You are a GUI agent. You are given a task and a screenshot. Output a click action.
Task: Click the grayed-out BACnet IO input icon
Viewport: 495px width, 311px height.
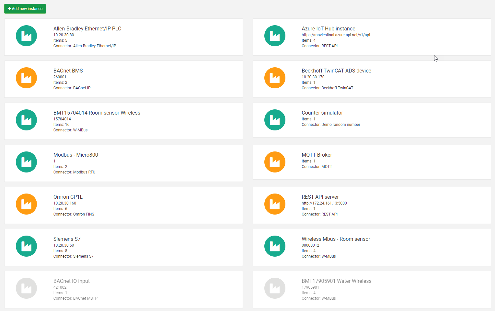pyautogui.click(x=26, y=288)
